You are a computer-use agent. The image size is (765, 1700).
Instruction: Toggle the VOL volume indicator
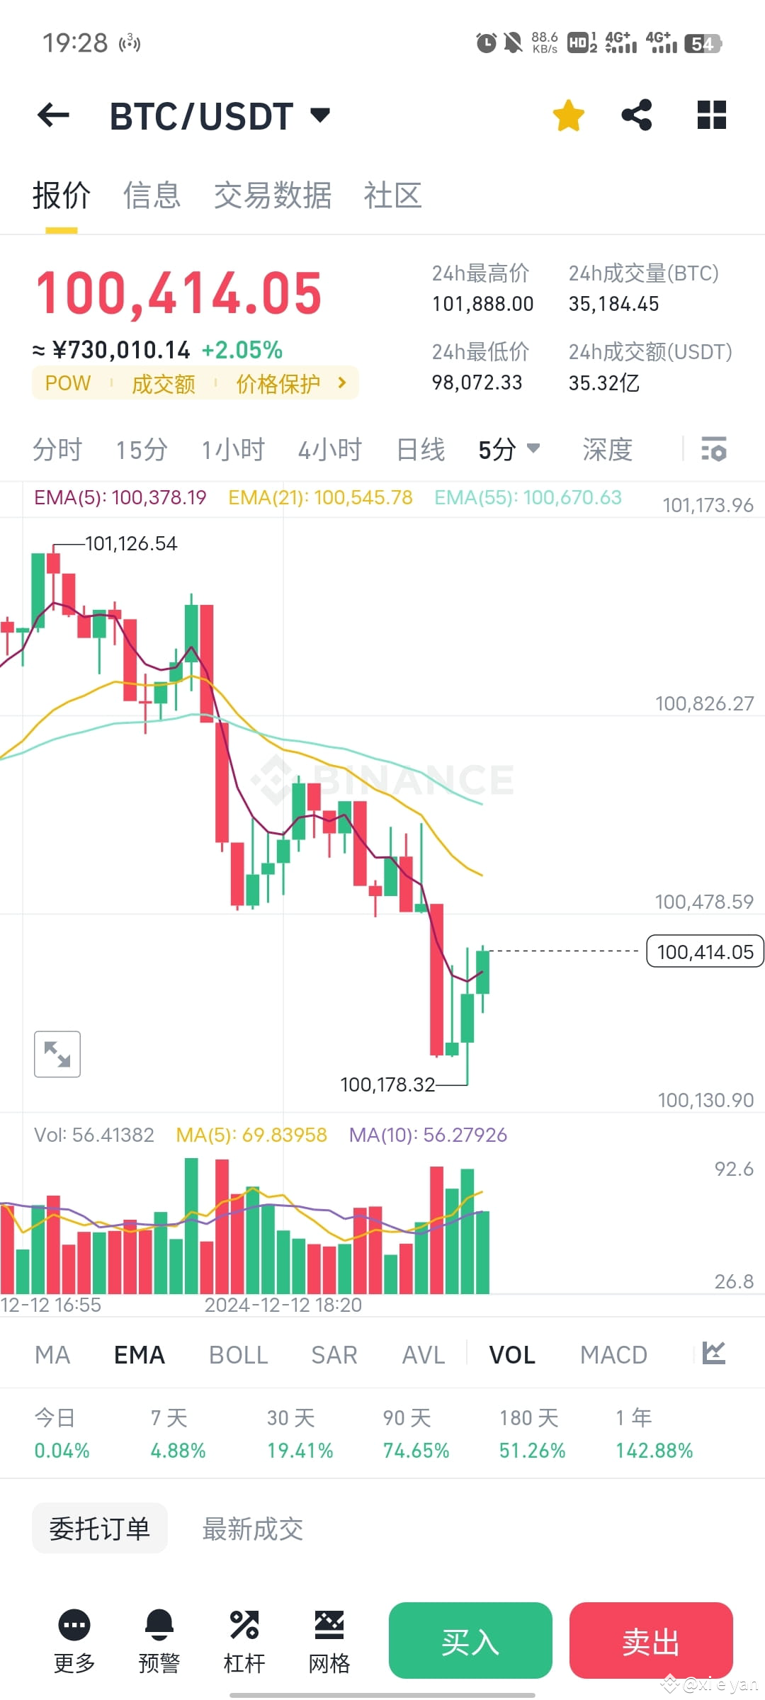[511, 1354]
